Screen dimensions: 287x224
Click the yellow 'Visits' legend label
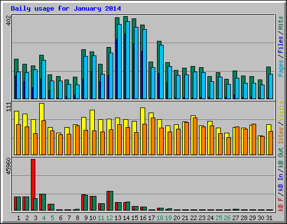coord(280,110)
